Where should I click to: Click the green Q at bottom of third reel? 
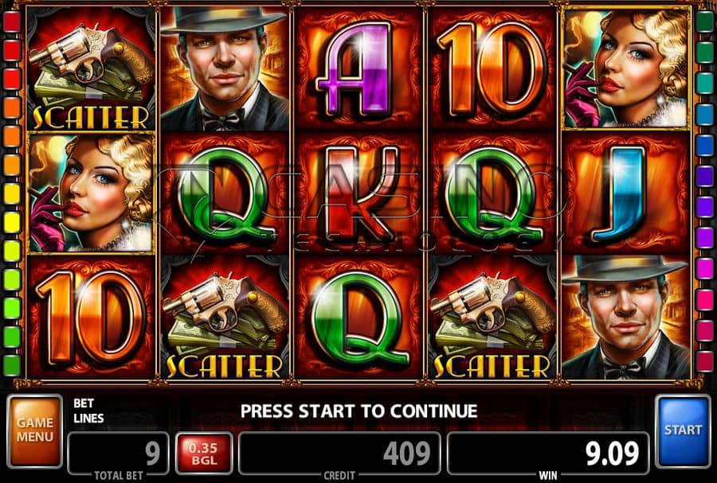(358, 317)
